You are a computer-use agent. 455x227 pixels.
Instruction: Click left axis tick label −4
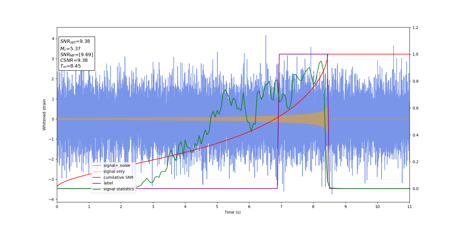(51, 199)
